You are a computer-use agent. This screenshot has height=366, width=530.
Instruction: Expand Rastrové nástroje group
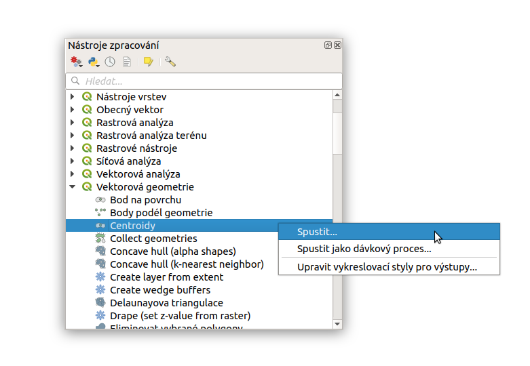72,148
